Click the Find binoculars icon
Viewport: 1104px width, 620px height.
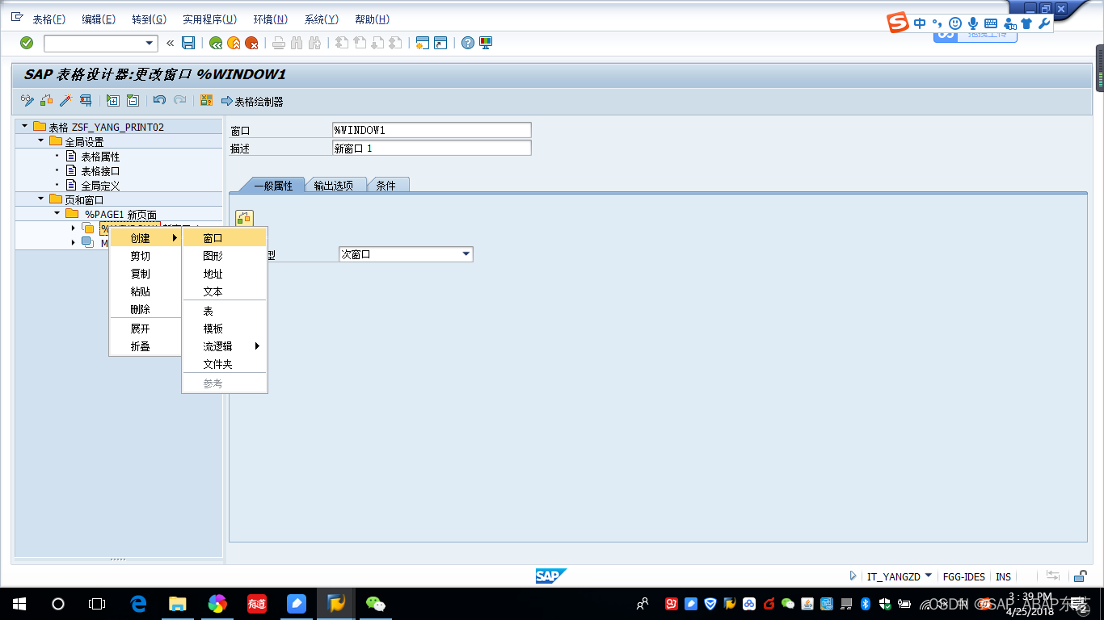coord(297,43)
